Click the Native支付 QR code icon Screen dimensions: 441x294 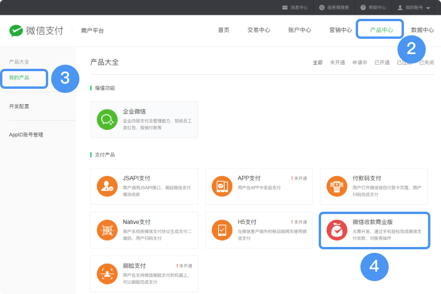pyautogui.click(x=107, y=230)
